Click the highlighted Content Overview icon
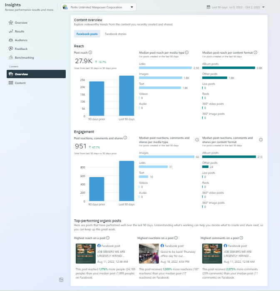 [11, 74]
